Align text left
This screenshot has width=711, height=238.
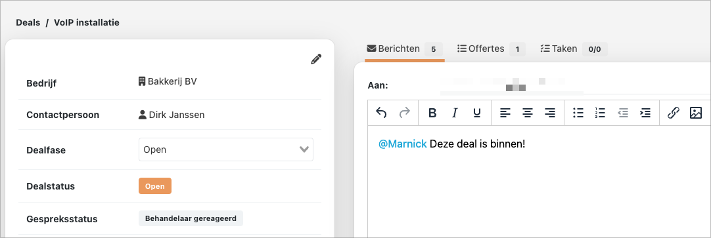505,113
